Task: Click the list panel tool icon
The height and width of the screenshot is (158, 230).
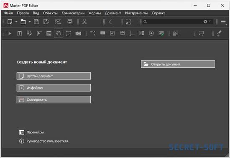Action: (x=49, y=33)
